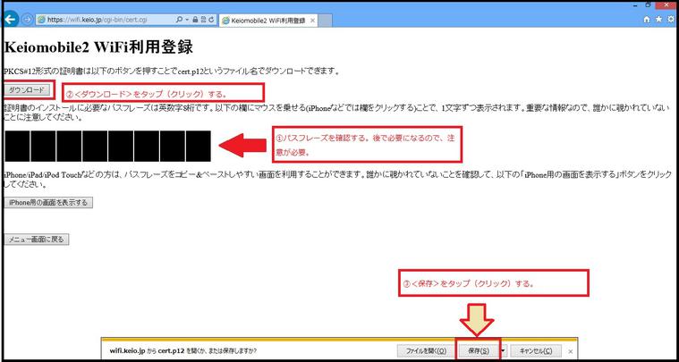Image resolution: width=679 pixels, height=362 pixels.
Task: Go back via メニュー画面に戻る button
Action: (37, 240)
